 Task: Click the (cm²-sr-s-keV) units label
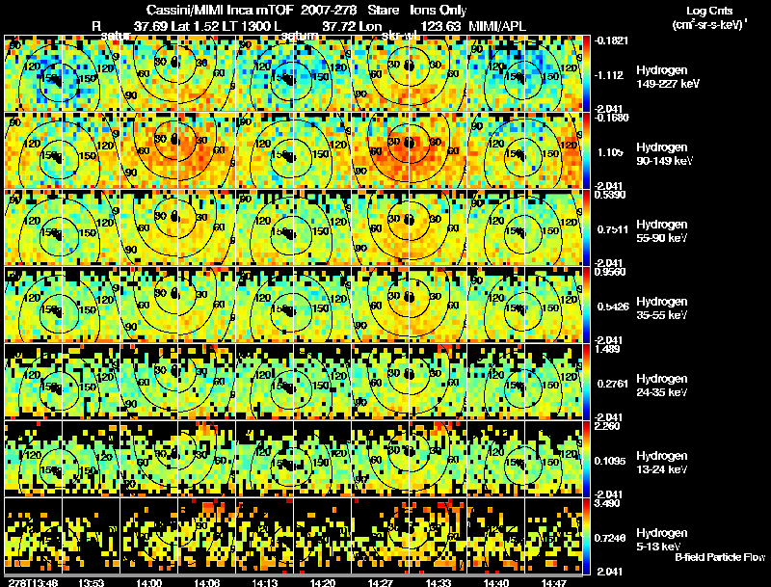click(709, 24)
